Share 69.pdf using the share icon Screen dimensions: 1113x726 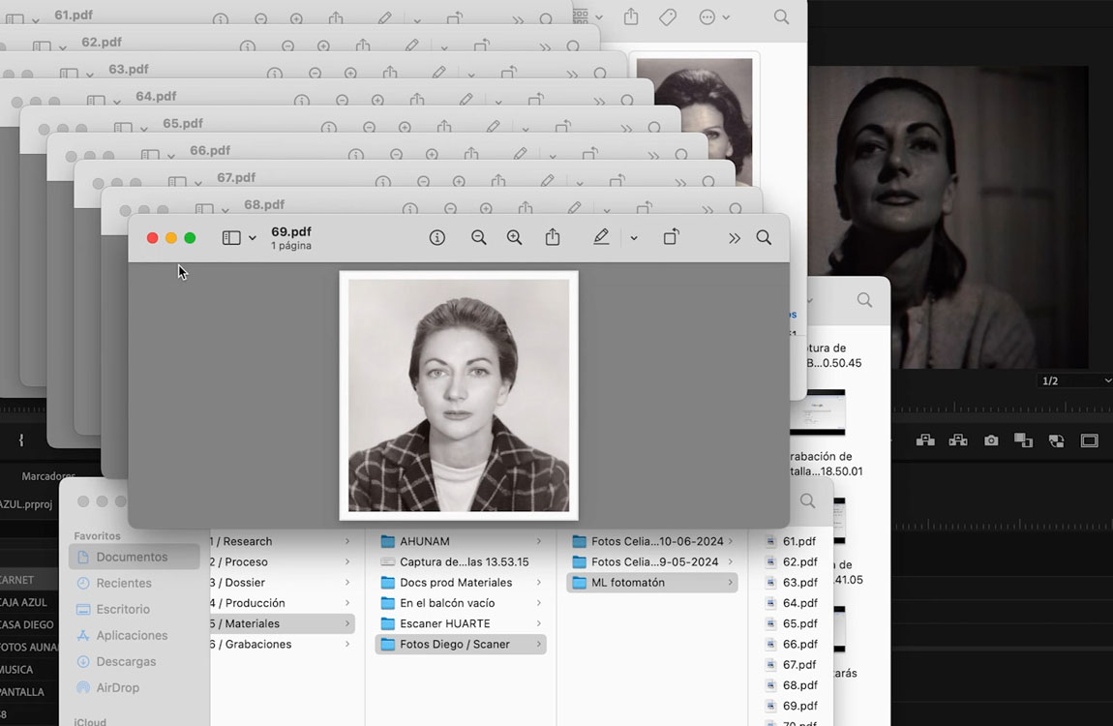coord(553,238)
